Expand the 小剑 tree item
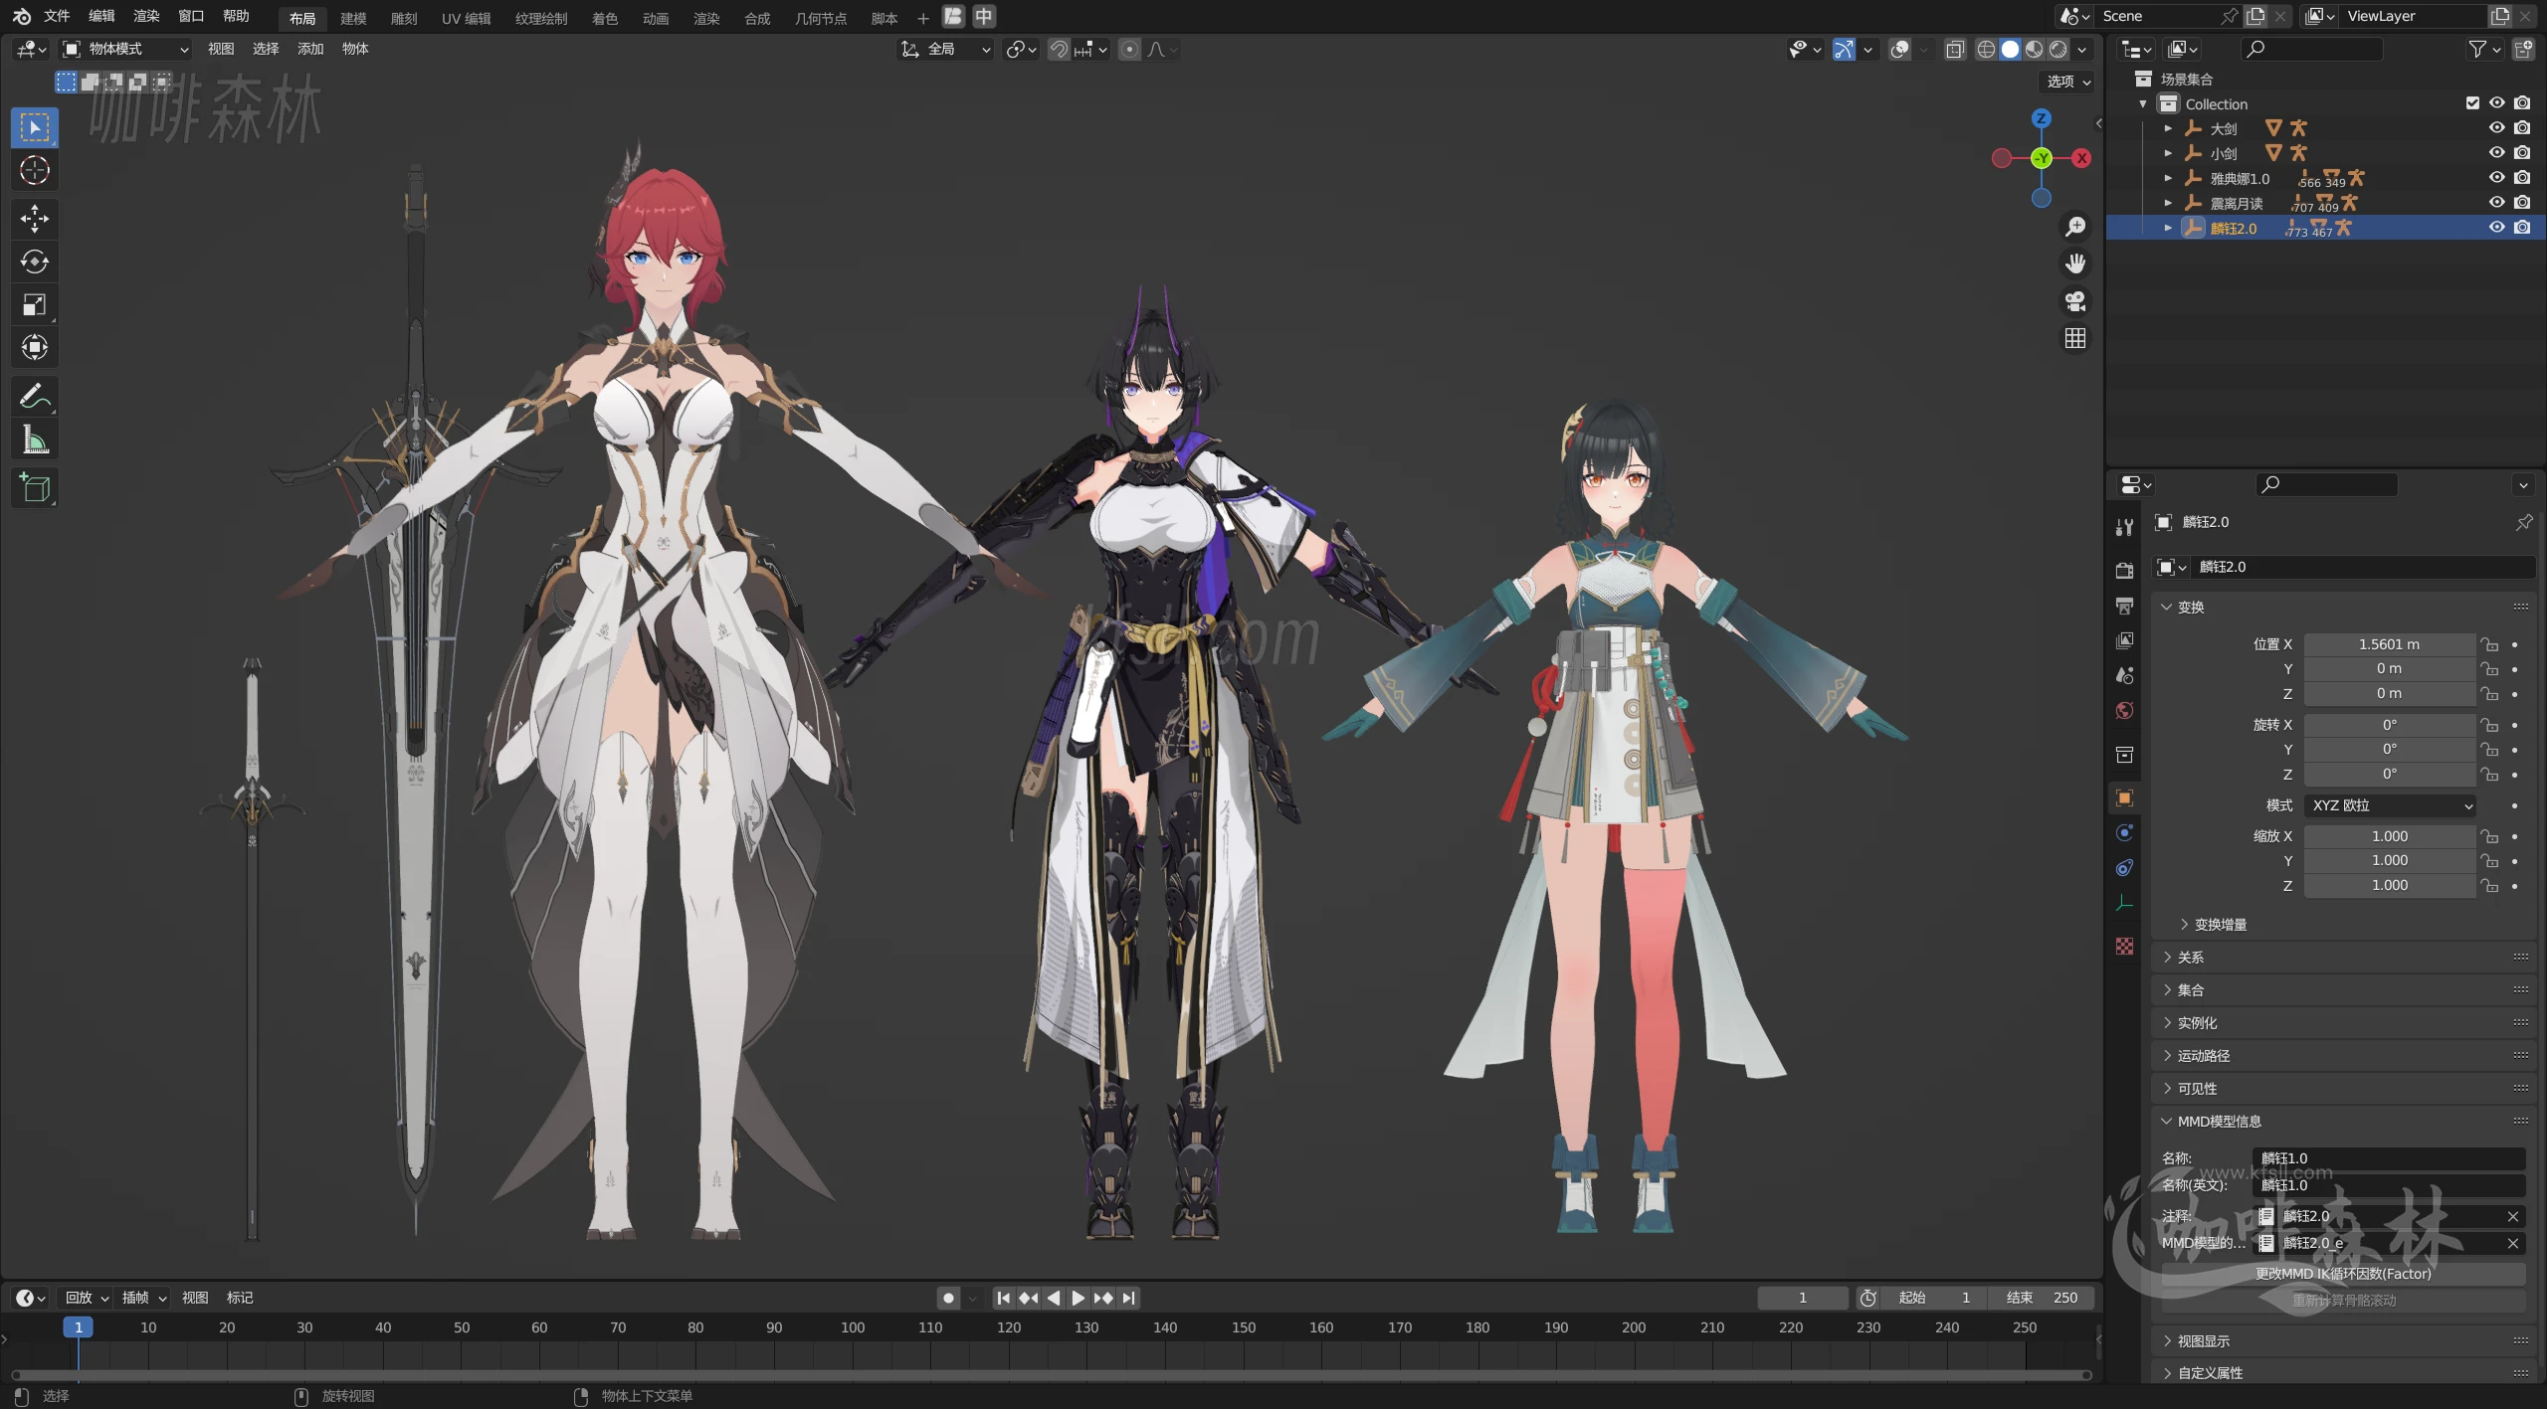This screenshot has width=2547, height=1409. 2168,153
